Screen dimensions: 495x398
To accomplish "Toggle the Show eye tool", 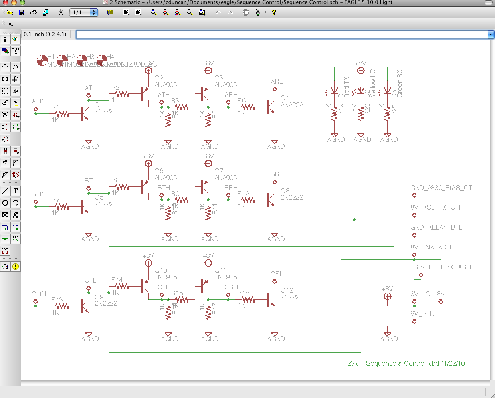I will click(16, 39).
